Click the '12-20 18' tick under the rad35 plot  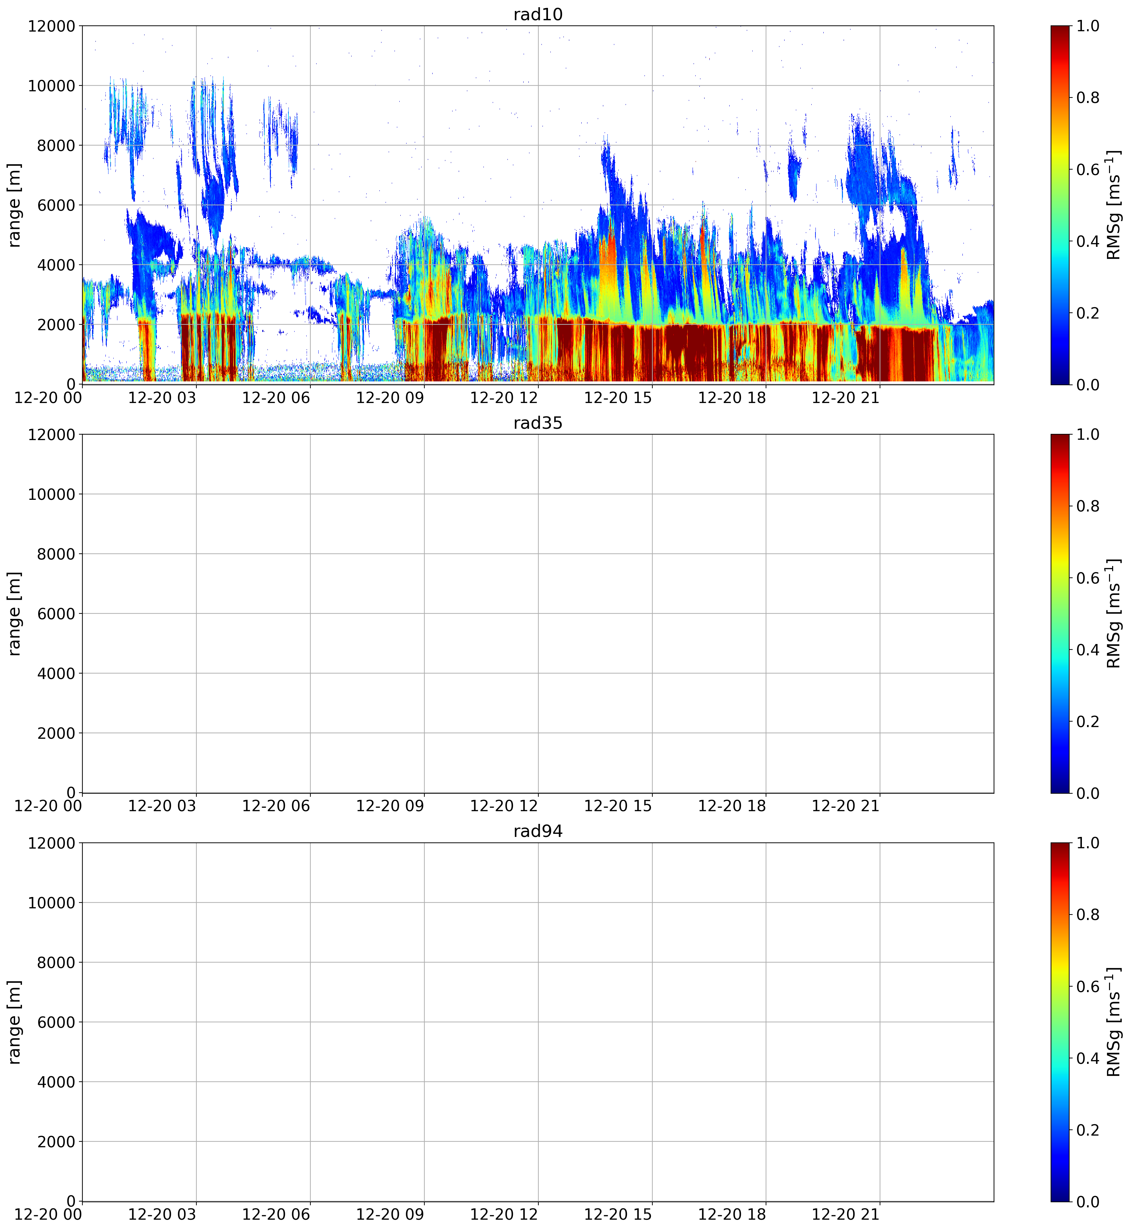pyautogui.click(x=732, y=806)
